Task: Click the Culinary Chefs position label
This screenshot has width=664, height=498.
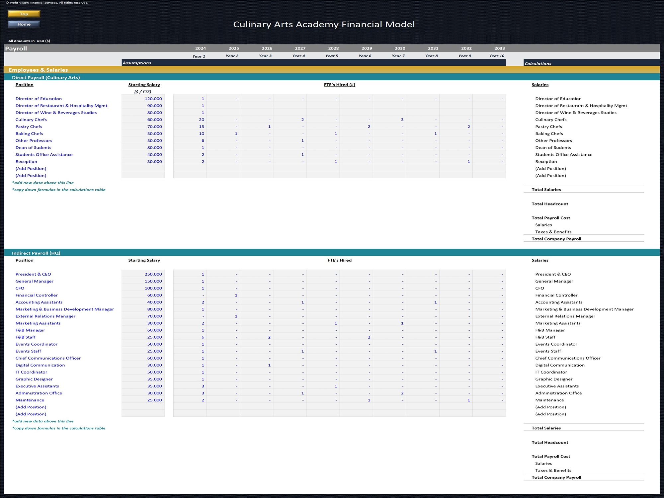Action: tap(31, 120)
